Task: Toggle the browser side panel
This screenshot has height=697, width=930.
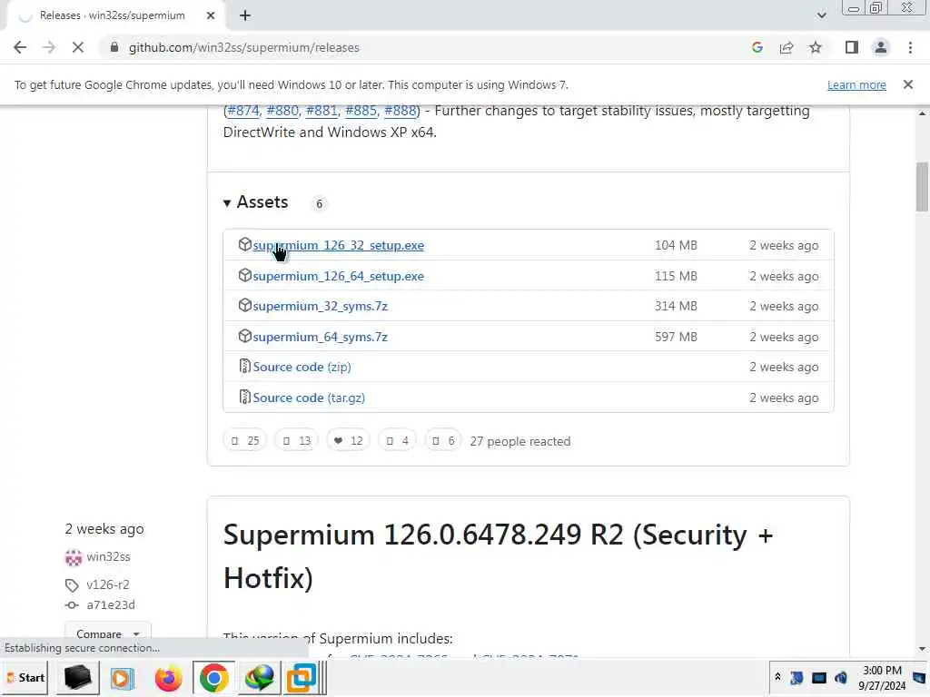Action: [x=852, y=47]
